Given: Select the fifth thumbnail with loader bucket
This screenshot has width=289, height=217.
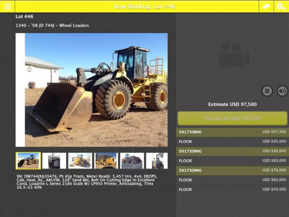Looking at the screenshot, I should coord(132,160).
